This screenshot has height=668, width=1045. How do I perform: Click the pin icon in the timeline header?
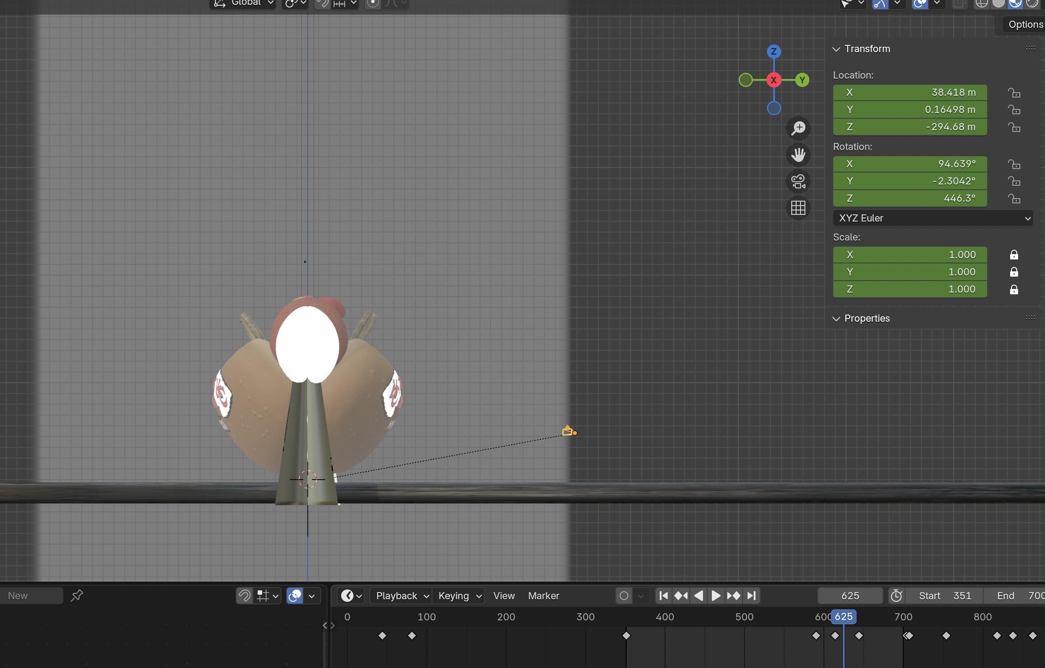(x=76, y=596)
